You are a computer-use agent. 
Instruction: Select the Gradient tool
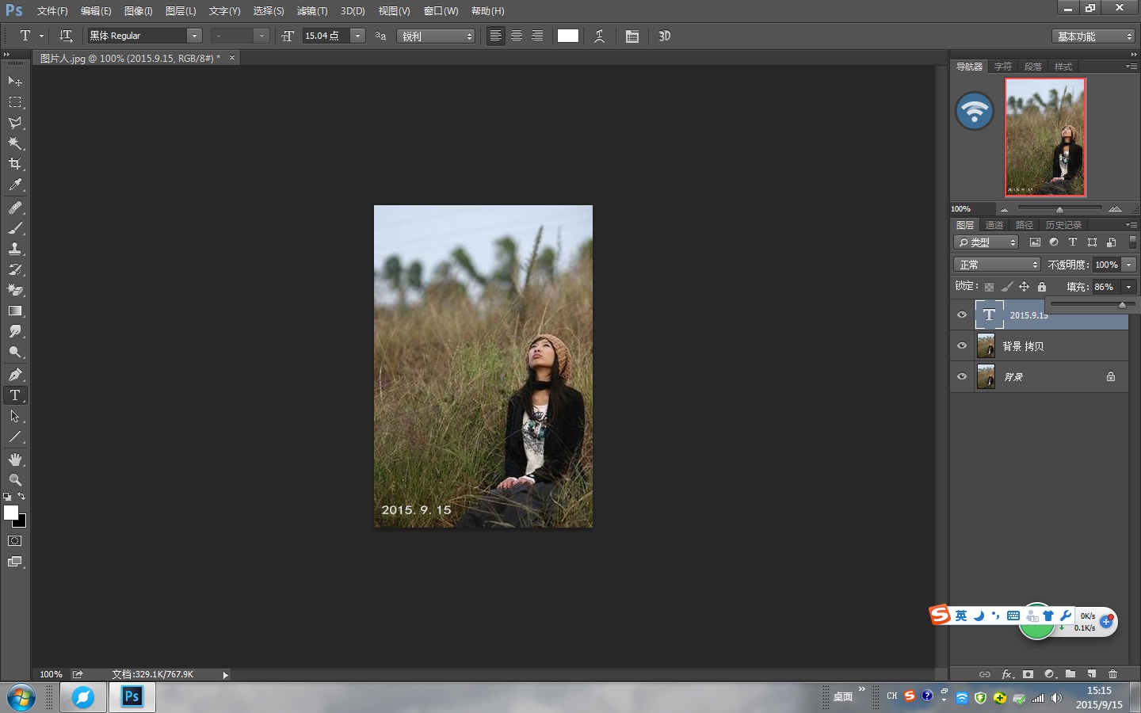pos(15,311)
